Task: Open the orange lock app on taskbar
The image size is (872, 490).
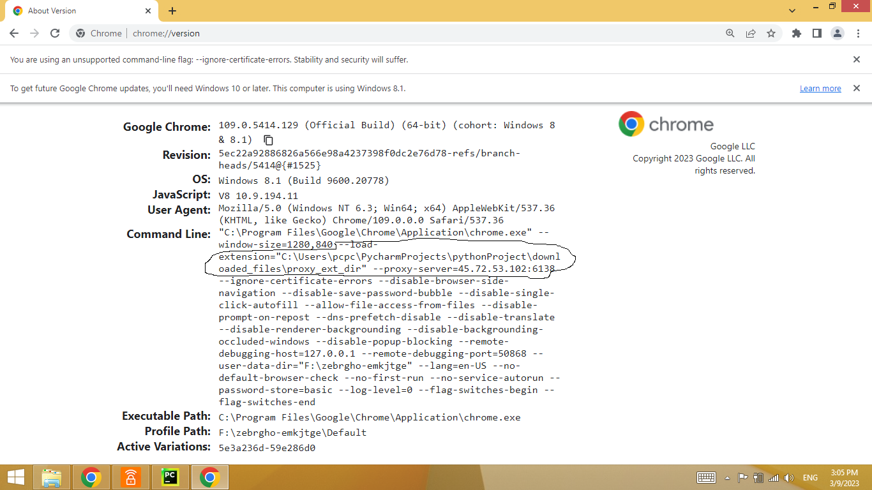Action: point(131,477)
